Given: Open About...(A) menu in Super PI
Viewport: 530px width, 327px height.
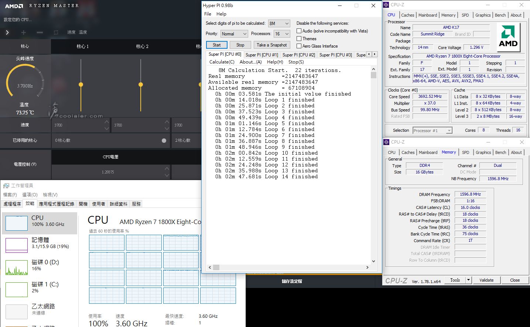Looking at the screenshot, I should coord(250,62).
